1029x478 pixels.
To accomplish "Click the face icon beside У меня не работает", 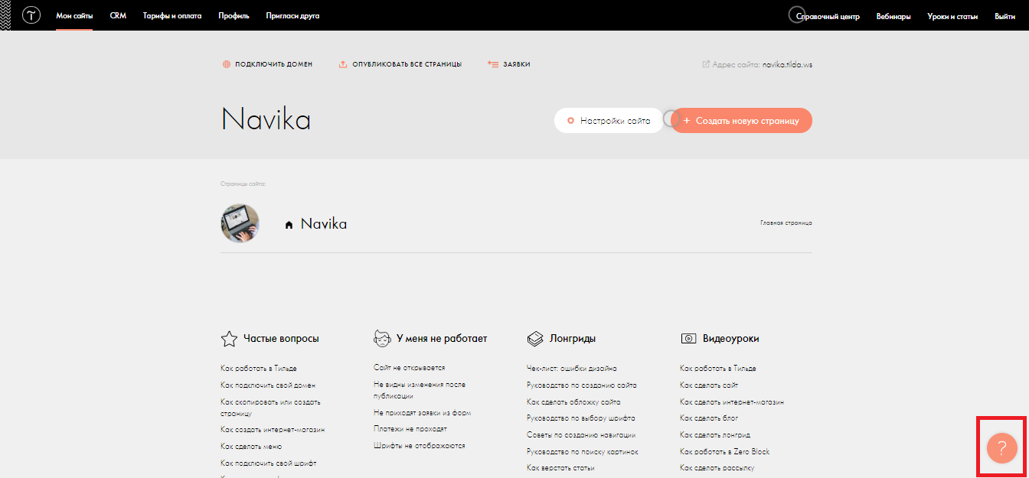I will coord(382,338).
